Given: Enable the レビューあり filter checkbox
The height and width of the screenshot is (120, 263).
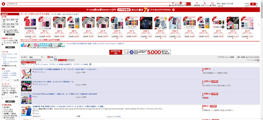Looking at the screenshot, I should (x=3, y=109).
